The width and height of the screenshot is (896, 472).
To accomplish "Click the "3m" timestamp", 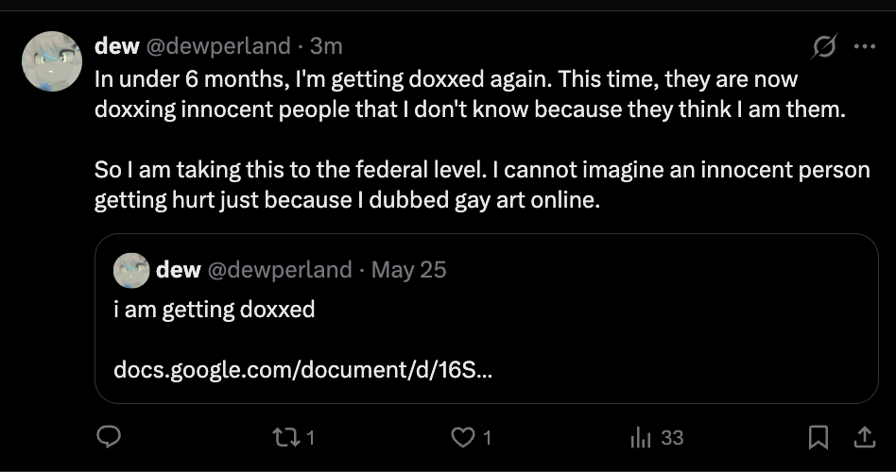I will click(x=326, y=46).
